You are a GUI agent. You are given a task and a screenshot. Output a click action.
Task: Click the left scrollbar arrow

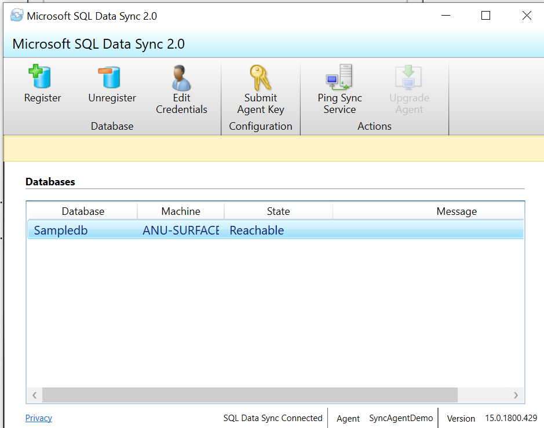(x=34, y=395)
